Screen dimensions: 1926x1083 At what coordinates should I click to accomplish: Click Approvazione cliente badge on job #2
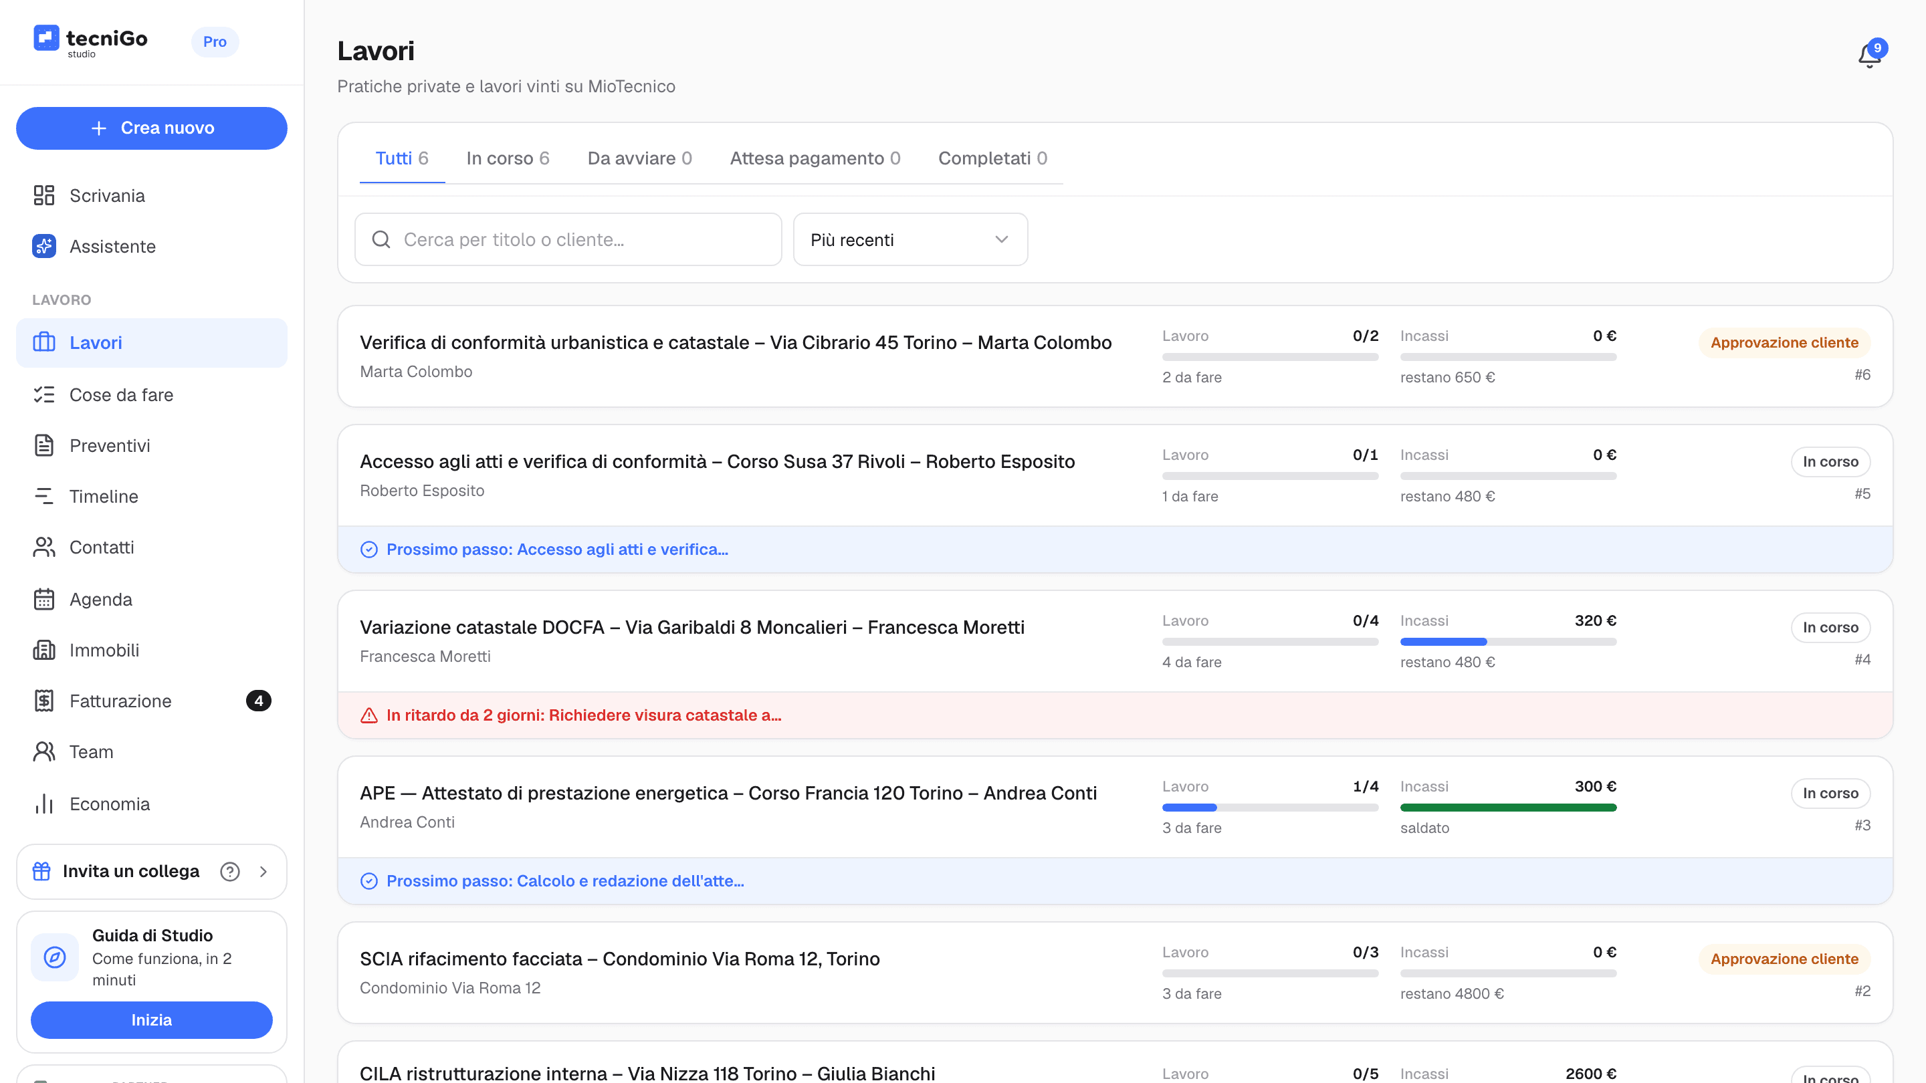click(x=1784, y=959)
